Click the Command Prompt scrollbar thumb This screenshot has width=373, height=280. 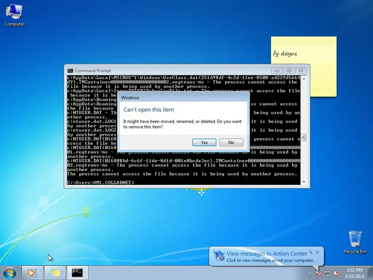point(303,137)
